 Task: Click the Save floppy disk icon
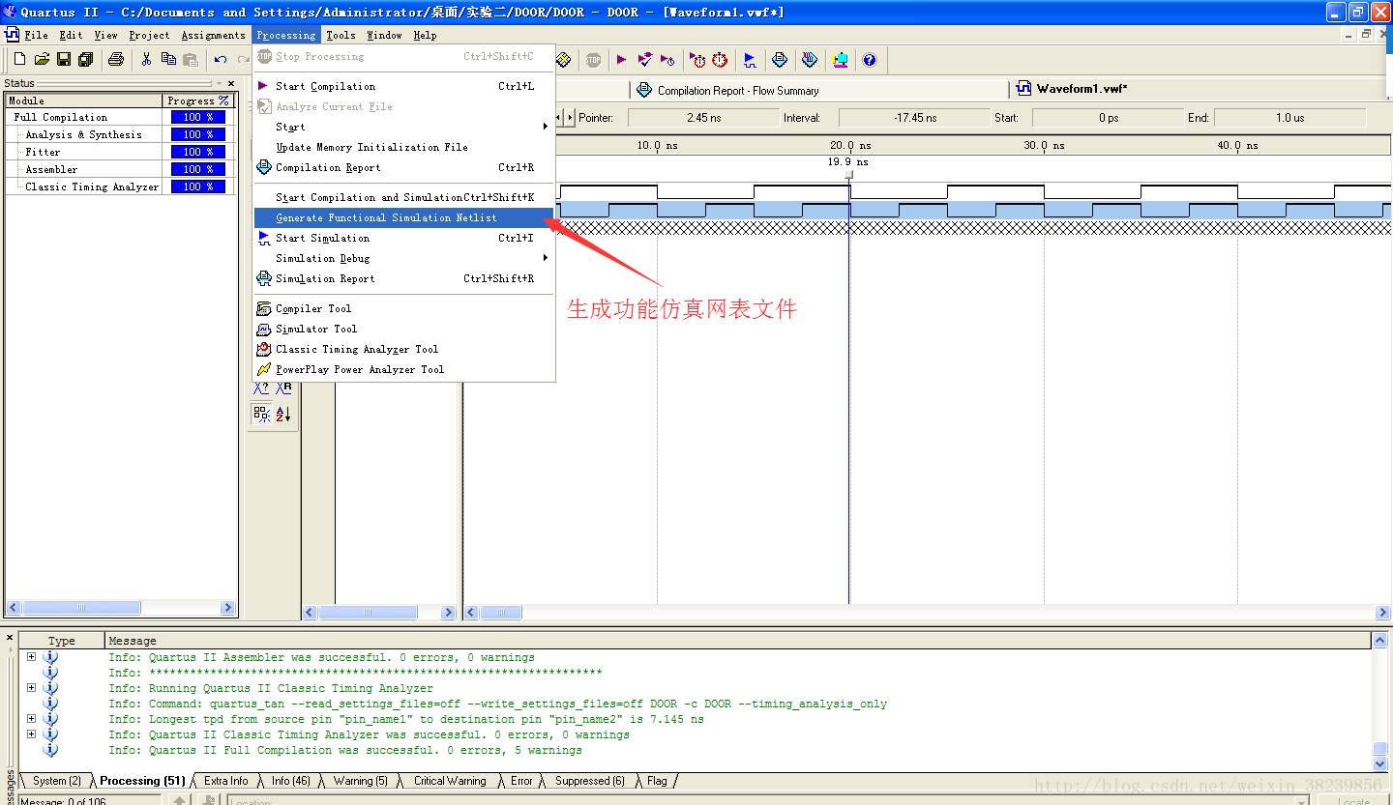click(64, 60)
